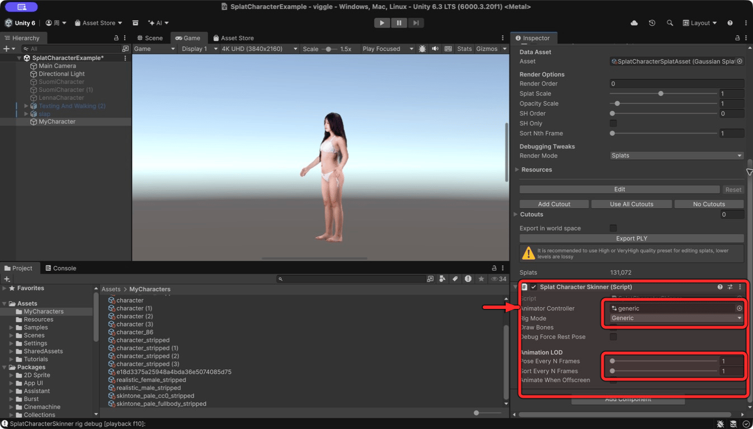Open the 4K UHD resolution dropdown
753x429 pixels.
pos(259,49)
